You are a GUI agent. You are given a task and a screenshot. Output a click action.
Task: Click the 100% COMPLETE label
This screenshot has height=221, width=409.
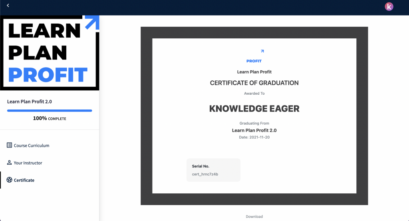click(50, 118)
